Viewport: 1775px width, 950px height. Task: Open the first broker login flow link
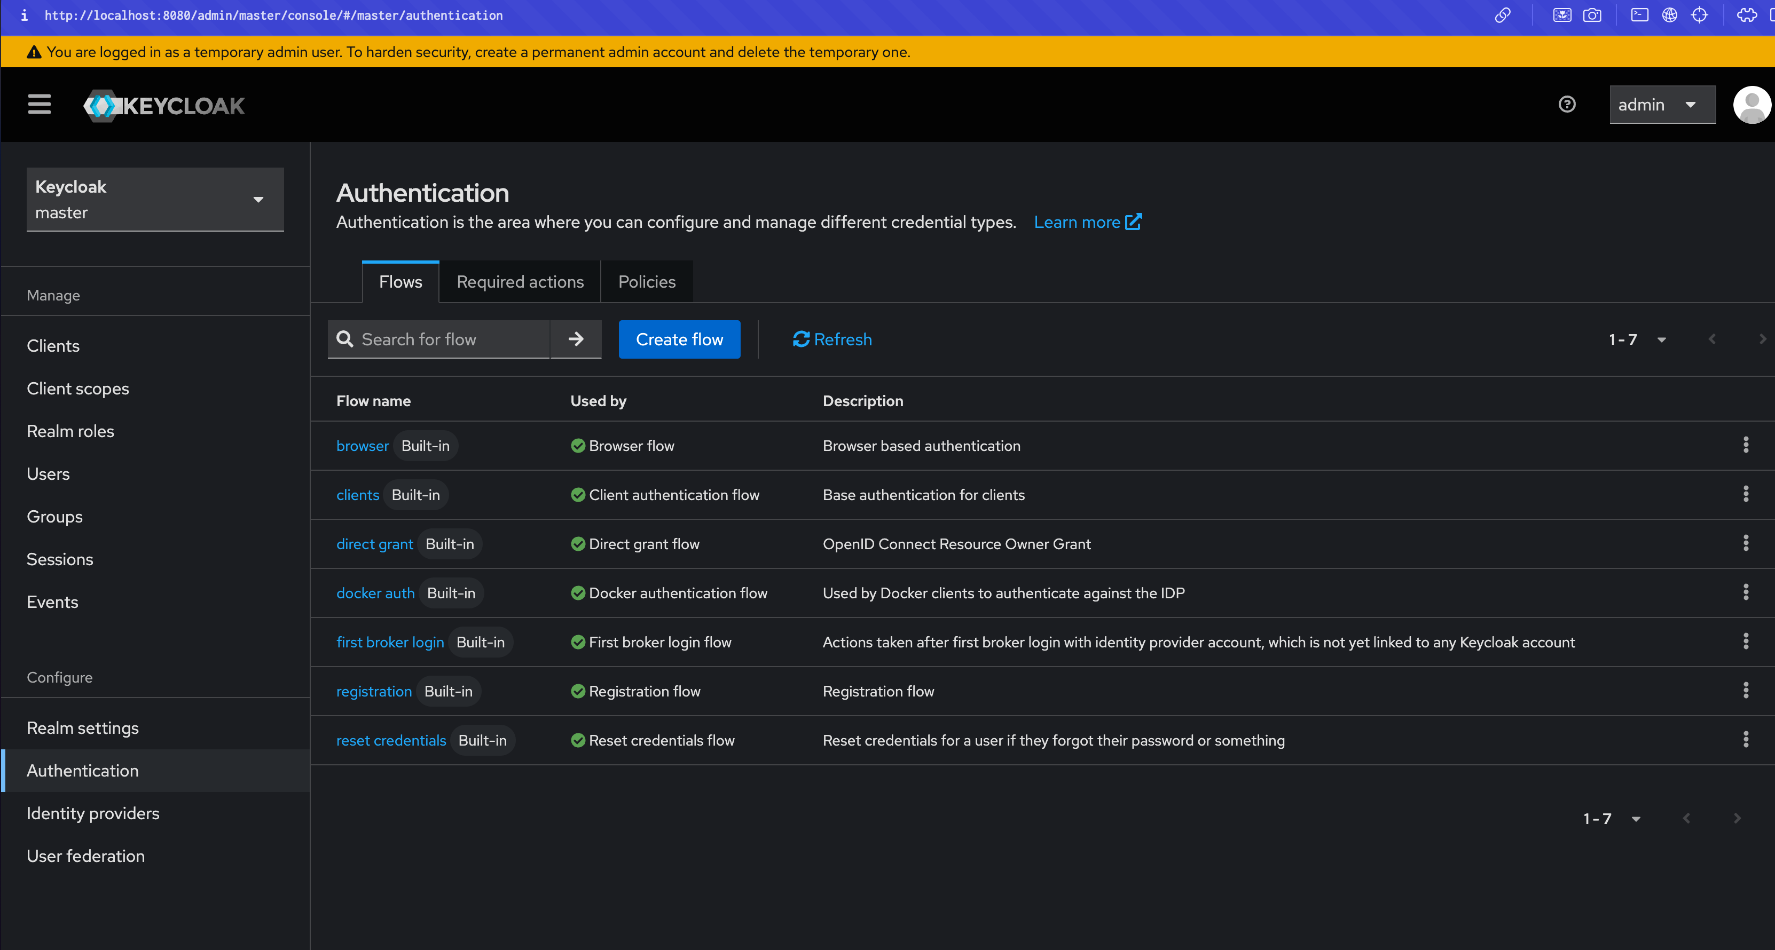(390, 642)
